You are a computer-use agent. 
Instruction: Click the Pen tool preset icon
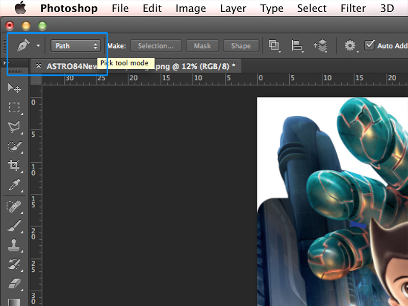tap(23, 45)
